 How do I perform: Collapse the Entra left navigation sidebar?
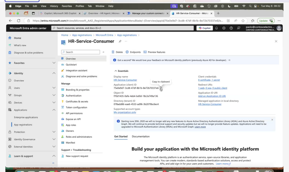point(53,163)
